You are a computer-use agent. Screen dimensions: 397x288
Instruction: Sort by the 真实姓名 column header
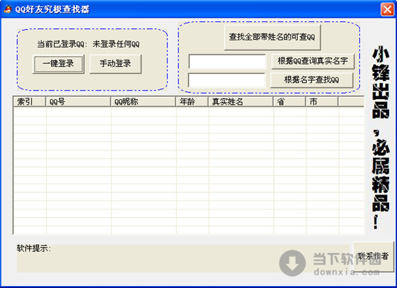[x=241, y=102]
